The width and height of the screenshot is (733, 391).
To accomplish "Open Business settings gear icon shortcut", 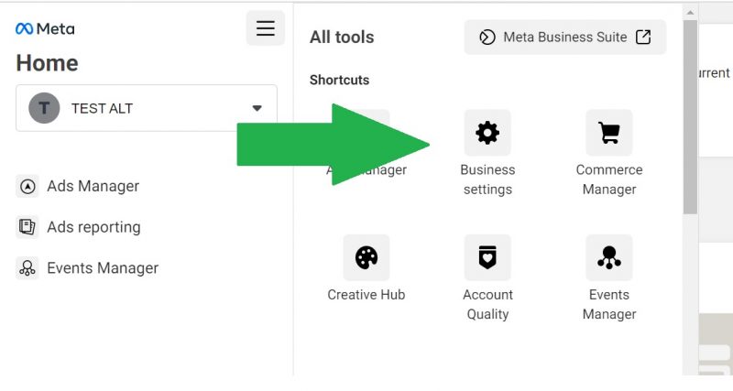I will coord(487,133).
